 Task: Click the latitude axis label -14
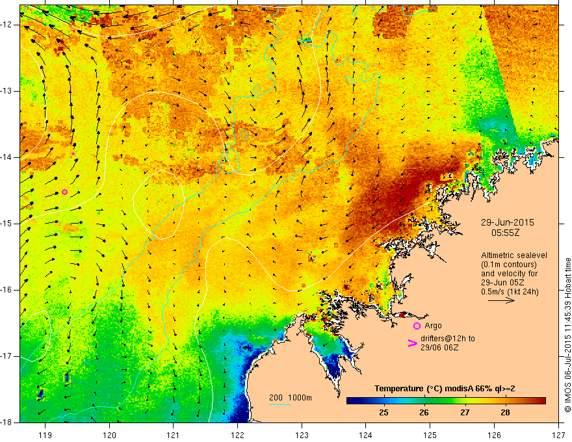[7, 157]
